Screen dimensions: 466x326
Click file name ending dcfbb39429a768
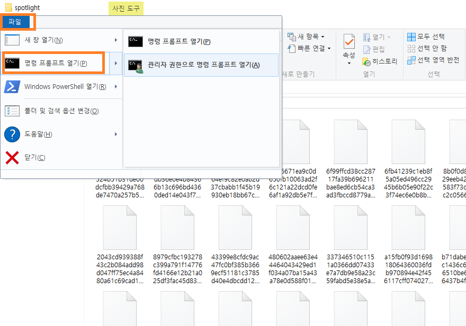click(x=120, y=187)
